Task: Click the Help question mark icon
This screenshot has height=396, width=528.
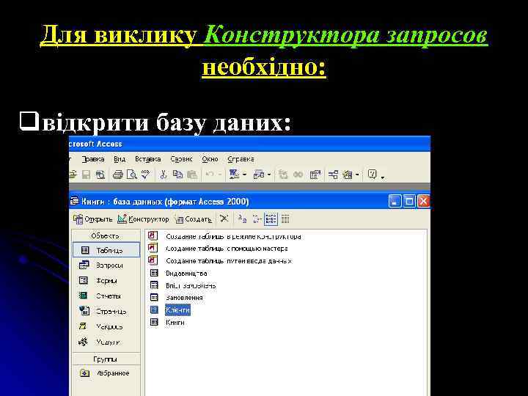Action: pyautogui.click(x=372, y=174)
